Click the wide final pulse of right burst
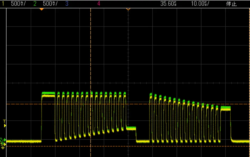Image resolution: width=250 pixels, height=157 pixels. pyautogui.click(x=225, y=108)
